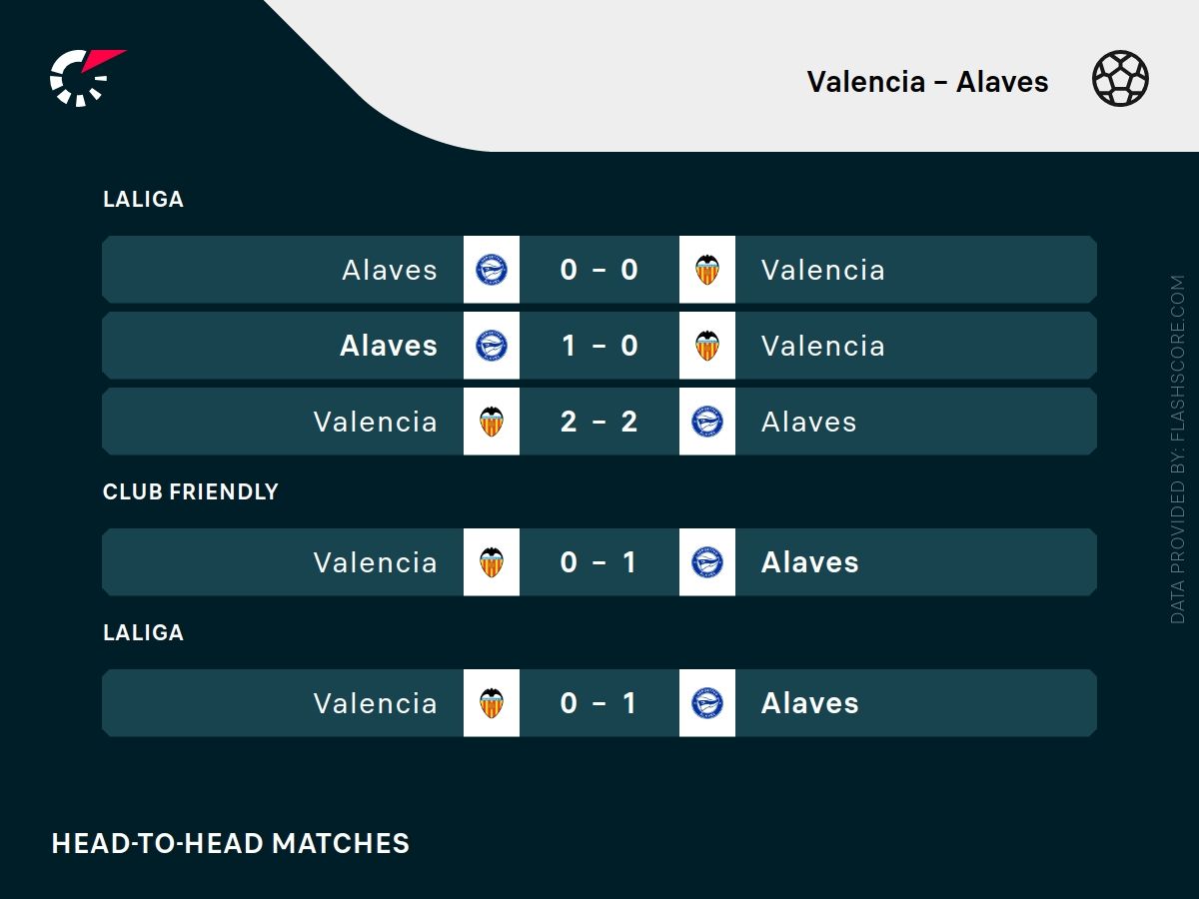Viewport: 1199px width, 899px height.
Task: Select Valencia crest in the 1 - 0 match
Action: click(707, 346)
